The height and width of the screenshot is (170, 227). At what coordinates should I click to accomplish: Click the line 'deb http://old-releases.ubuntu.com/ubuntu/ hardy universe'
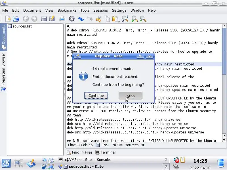(123, 119)
